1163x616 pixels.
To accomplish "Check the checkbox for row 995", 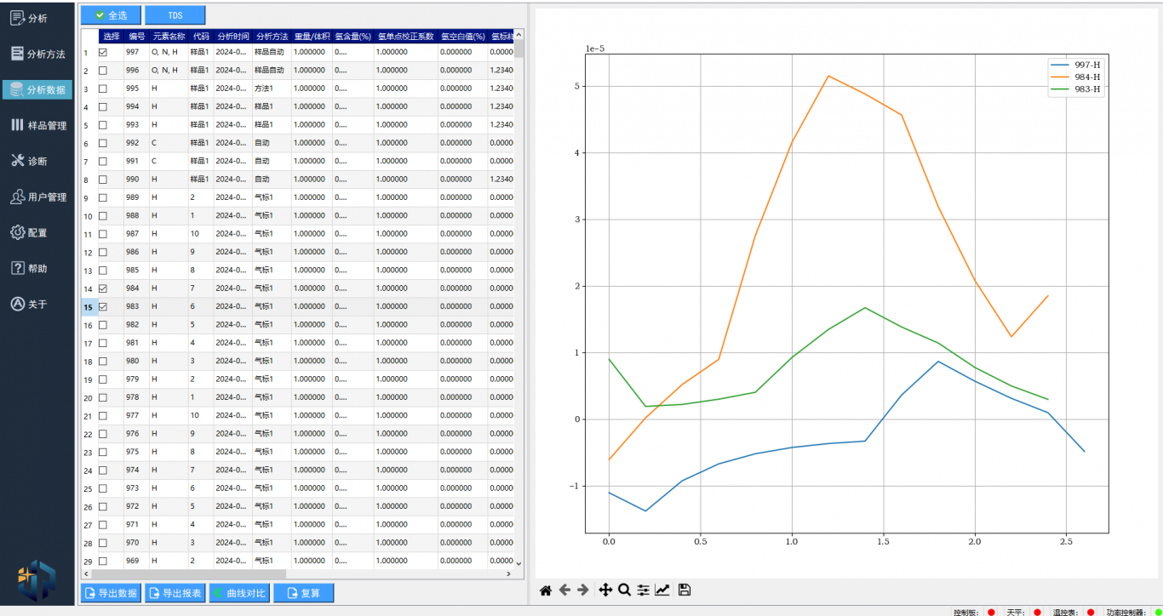I will point(103,88).
